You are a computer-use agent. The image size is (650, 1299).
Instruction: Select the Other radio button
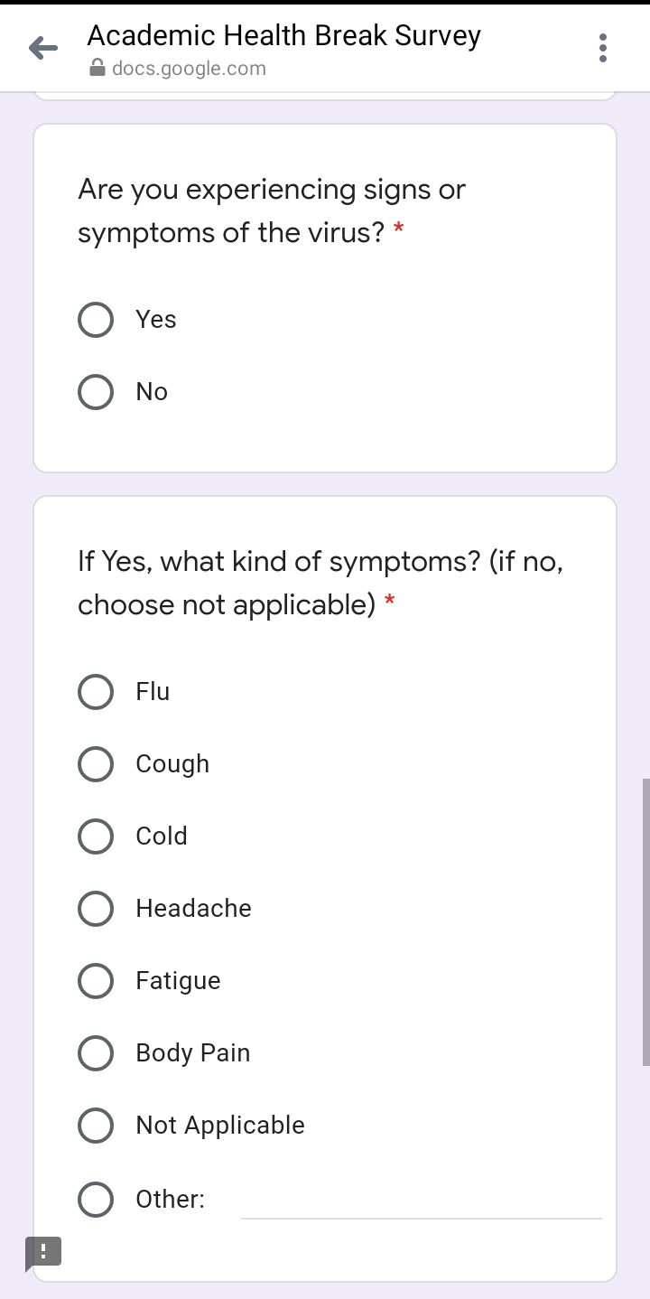[96, 1200]
